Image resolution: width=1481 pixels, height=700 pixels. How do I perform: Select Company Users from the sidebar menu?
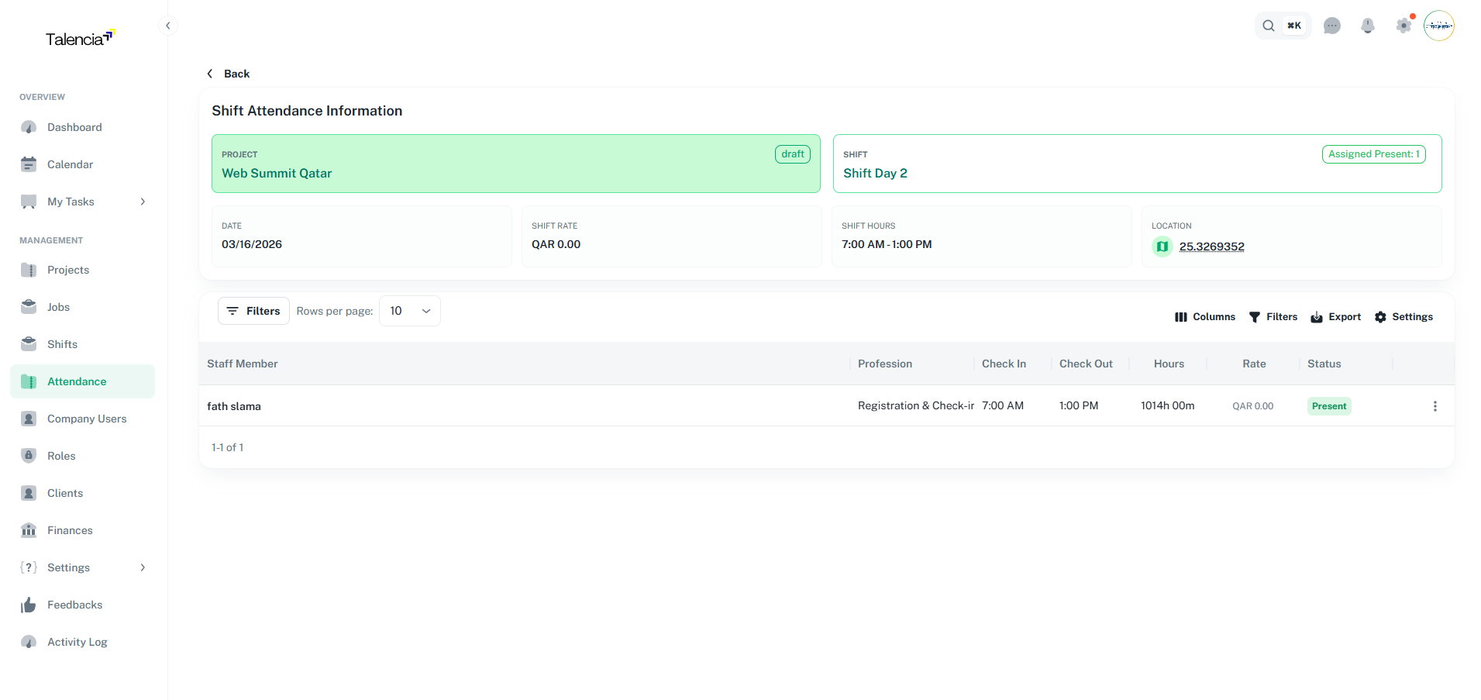[86, 419]
